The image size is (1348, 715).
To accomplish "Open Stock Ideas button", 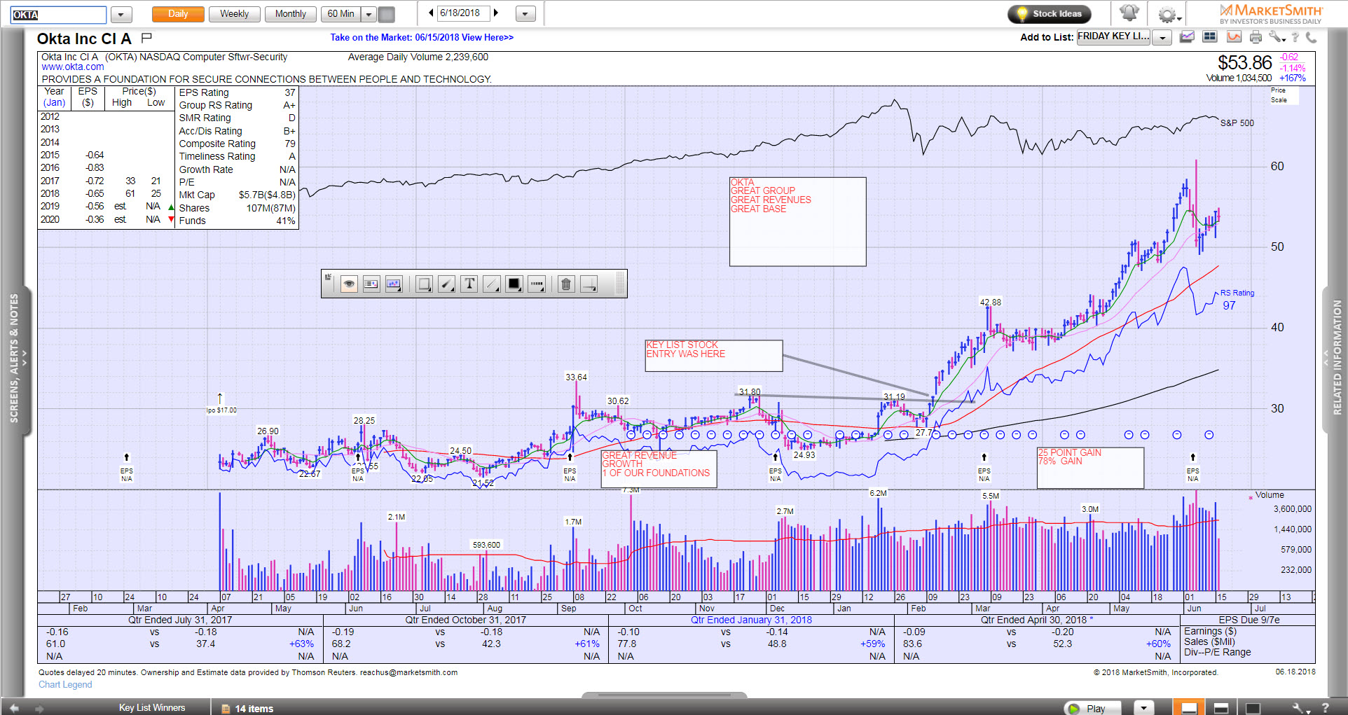I will 1049,13.
